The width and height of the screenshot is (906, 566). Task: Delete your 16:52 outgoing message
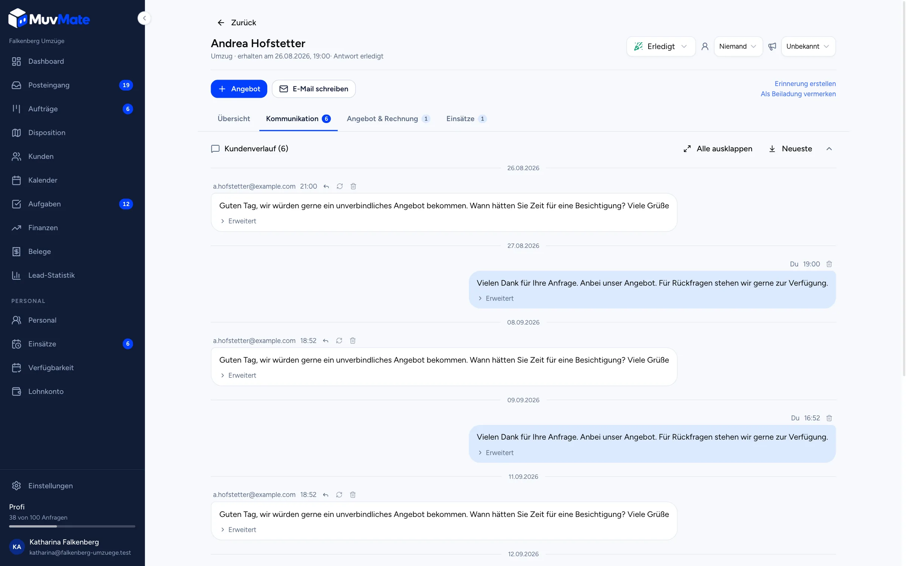829,418
